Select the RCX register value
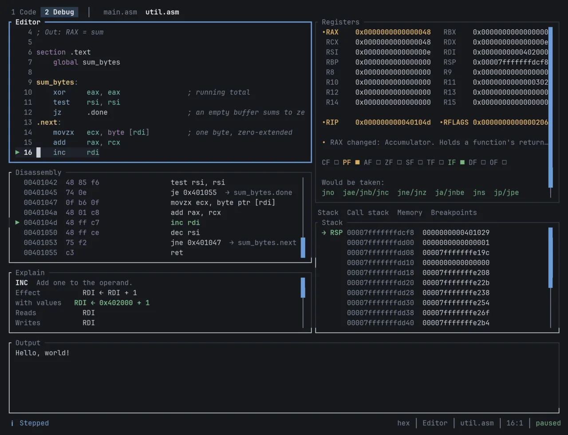This screenshot has width=568, height=435. [x=393, y=42]
